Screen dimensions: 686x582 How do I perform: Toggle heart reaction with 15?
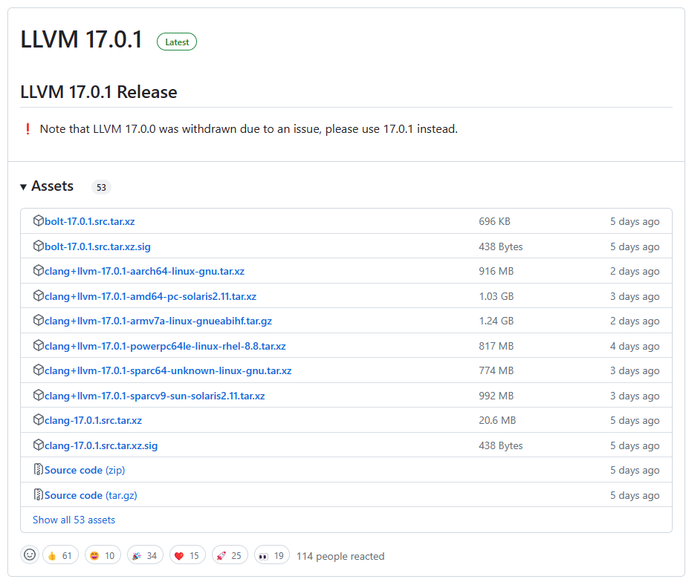(x=187, y=555)
